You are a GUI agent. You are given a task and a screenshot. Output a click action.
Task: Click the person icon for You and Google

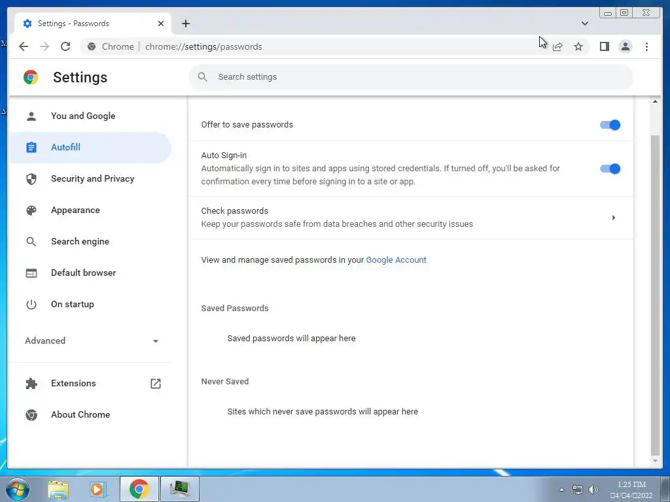[x=31, y=116]
